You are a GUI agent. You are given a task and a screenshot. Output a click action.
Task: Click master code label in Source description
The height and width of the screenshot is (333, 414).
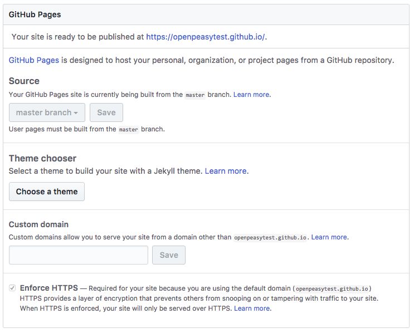click(195, 95)
